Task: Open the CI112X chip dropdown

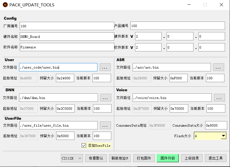Action: [72, 158]
